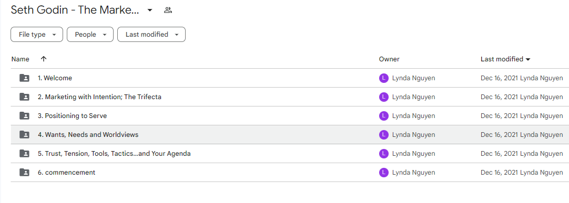Viewport: 569px width, 203px height.
Task: Click the owner avatar in the commencement row
Action: point(383,172)
